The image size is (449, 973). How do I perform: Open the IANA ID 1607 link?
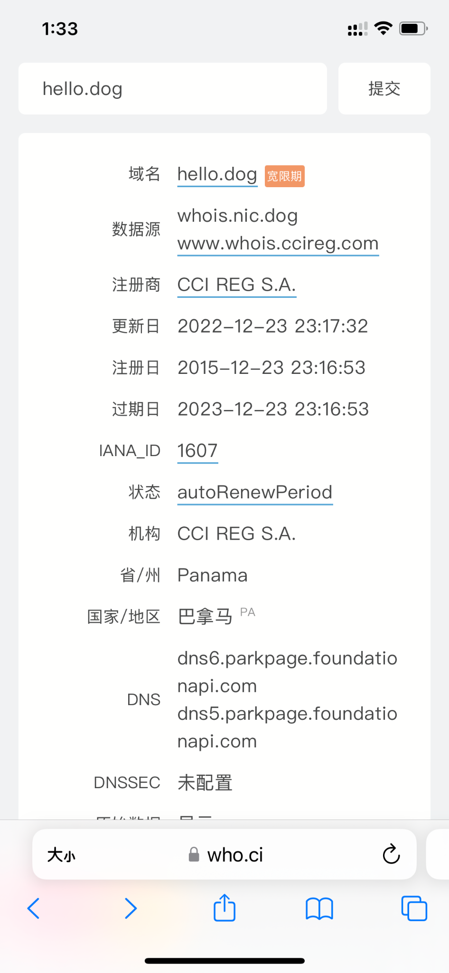(197, 450)
